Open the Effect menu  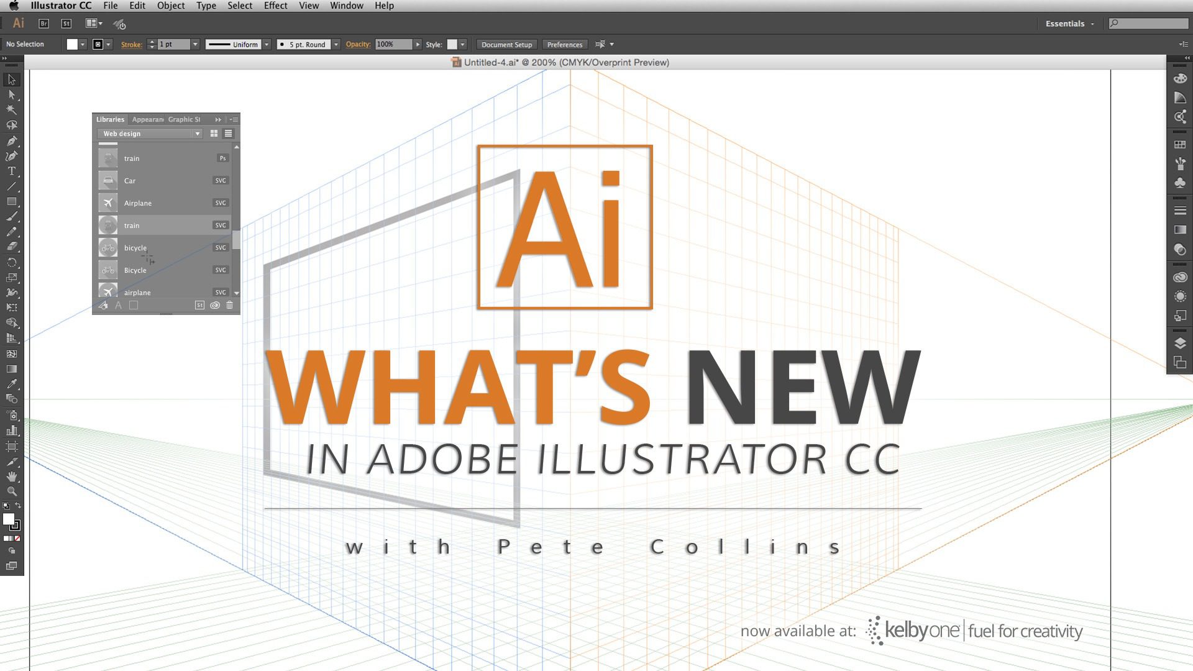[275, 6]
